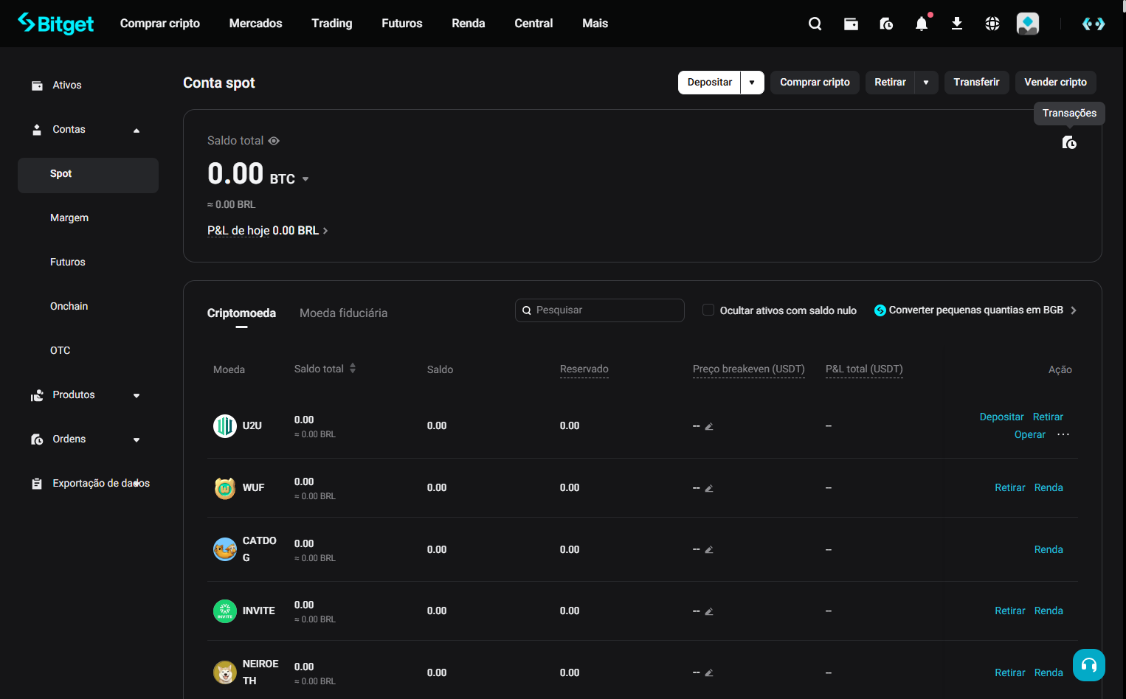Click Retirar link in WUF row
1126x699 pixels.
[1010, 488]
